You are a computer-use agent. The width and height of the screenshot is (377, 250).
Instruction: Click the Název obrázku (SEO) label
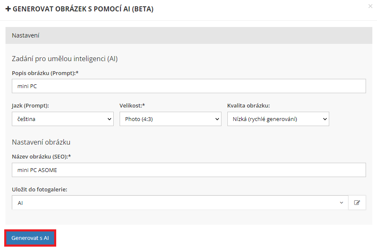pyautogui.click(x=41, y=157)
